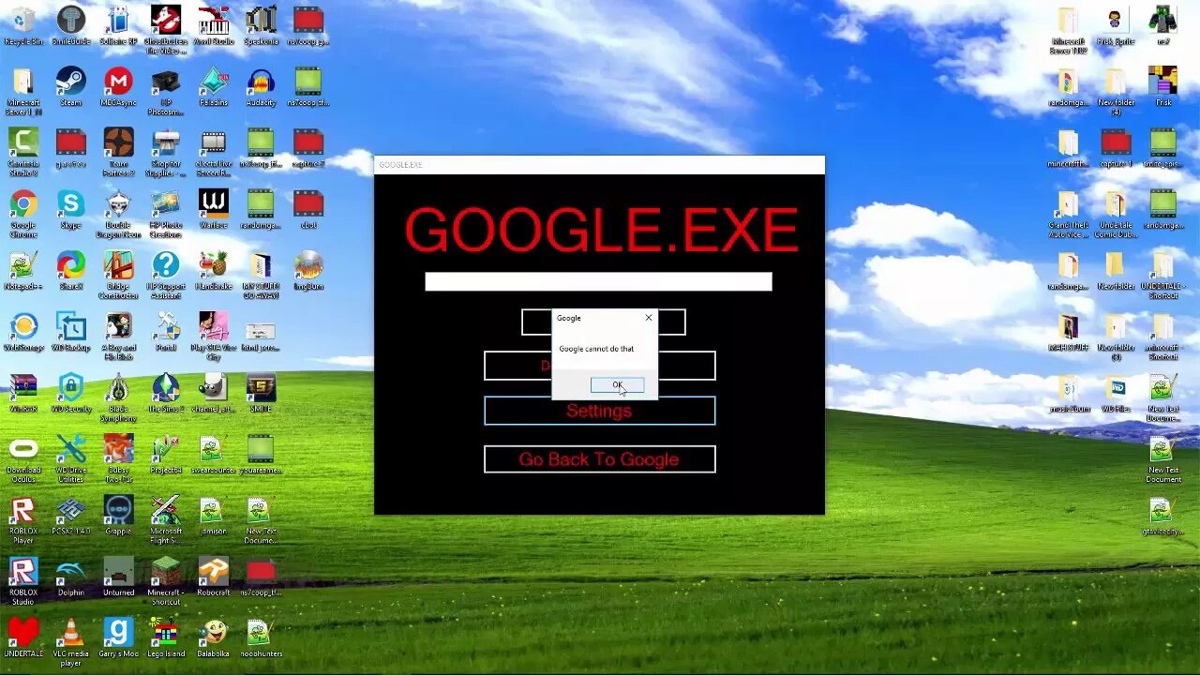Select the Grand Theft Auto Vice shortcut icon
This screenshot has height=675, width=1200.
coord(1068,214)
